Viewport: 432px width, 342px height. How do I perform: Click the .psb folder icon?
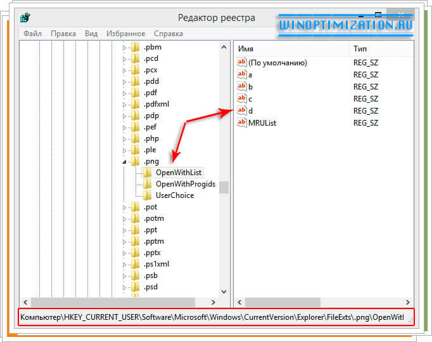tap(135, 275)
